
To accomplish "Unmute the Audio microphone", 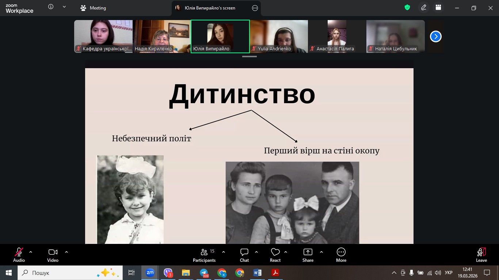I will click(x=19, y=255).
